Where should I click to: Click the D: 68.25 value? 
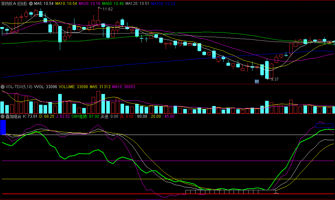tap(46, 116)
